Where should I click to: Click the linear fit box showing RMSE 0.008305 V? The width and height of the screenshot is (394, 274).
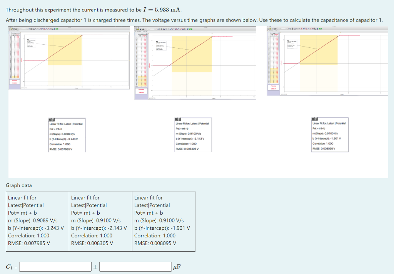point(193,134)
